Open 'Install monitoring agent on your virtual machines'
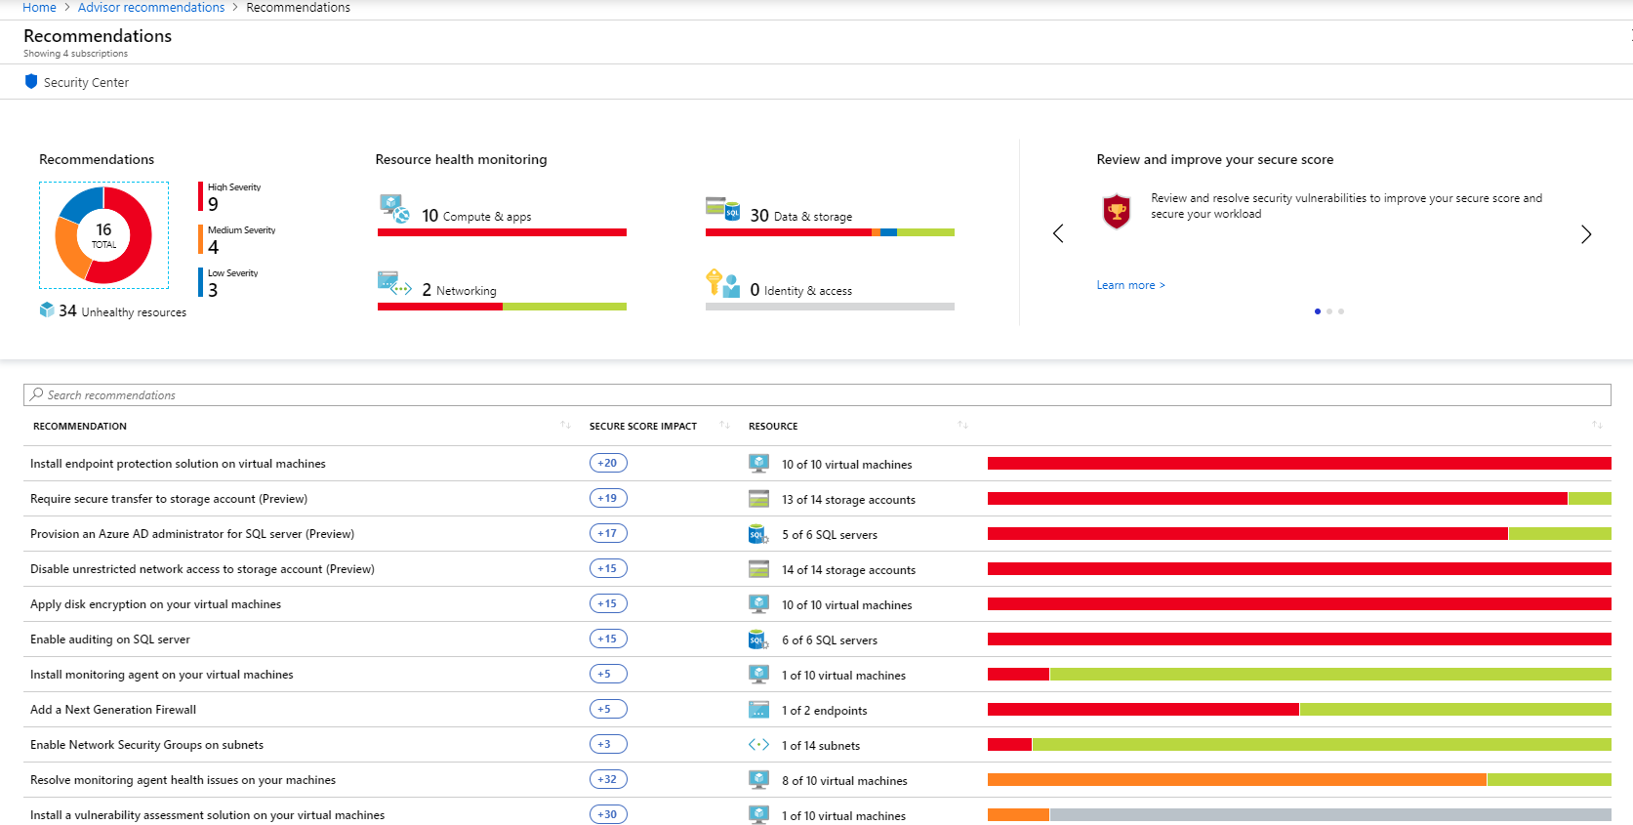Screen dimensions: 1633x825 tap(162, 675)
